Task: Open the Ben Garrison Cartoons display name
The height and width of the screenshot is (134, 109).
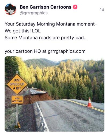Action: point(46,7)
